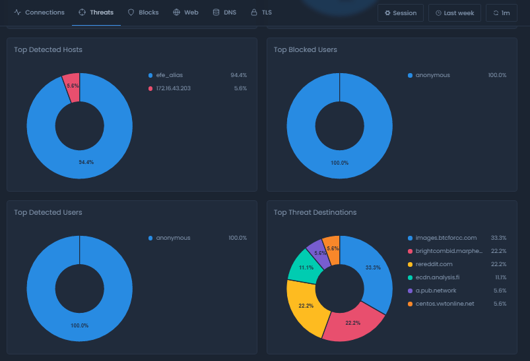Click the purple 5.6% slice in Threat Destinations
Image resolution: width=530 pixels, height=361 pixels.
coord(319,255)
